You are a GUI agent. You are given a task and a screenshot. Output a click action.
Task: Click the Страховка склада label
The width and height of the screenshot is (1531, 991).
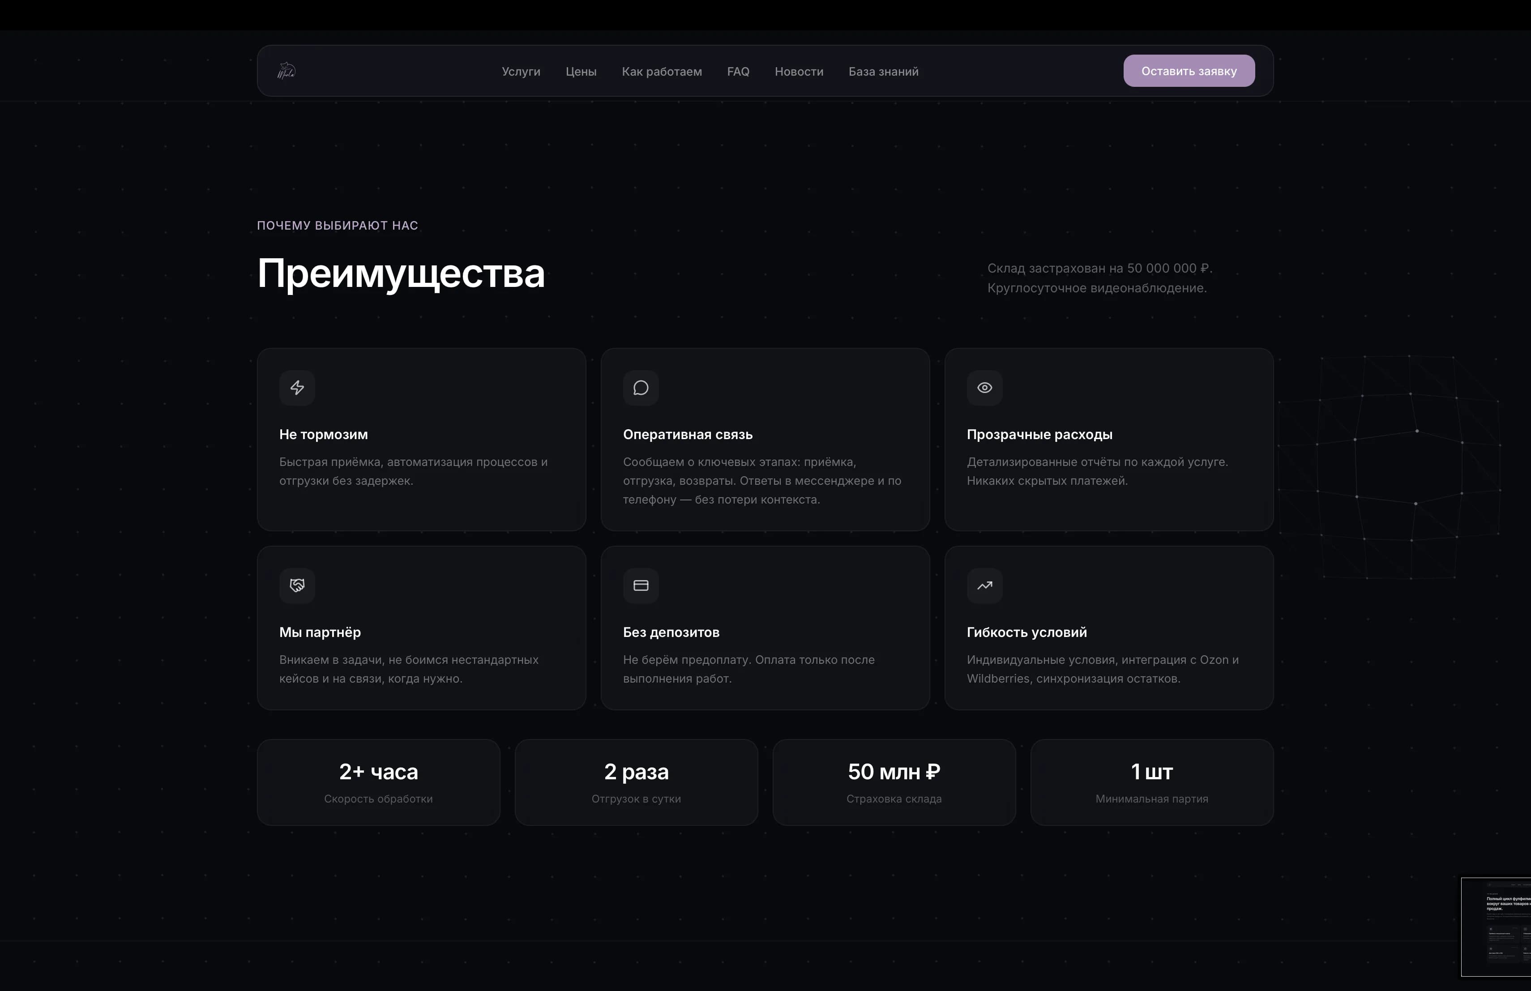click(x=894, y=799)
